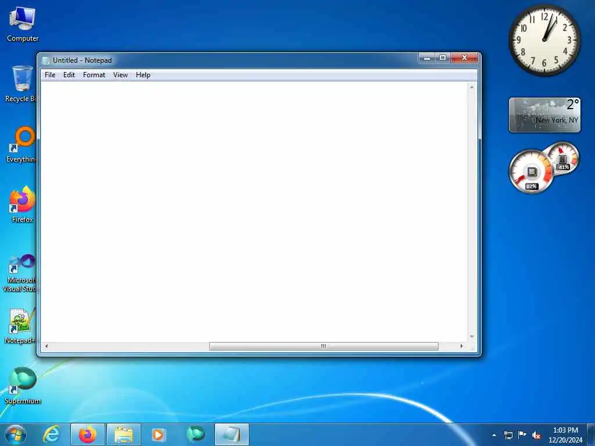Select the Everything desktop shortcut
This screenshot has width=595, height=446.
pyautogui.click(x=22, y=145)
